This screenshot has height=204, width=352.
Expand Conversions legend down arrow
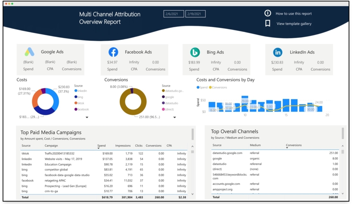coord(174,117)
